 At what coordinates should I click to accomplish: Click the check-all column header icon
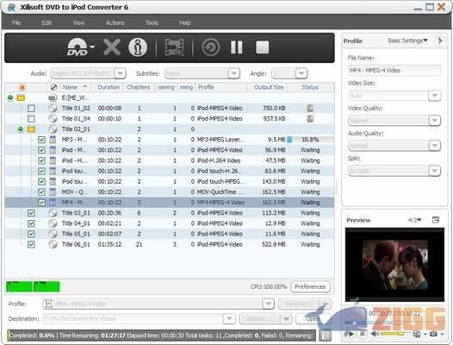pyautogui.click(x=22, y=87)
